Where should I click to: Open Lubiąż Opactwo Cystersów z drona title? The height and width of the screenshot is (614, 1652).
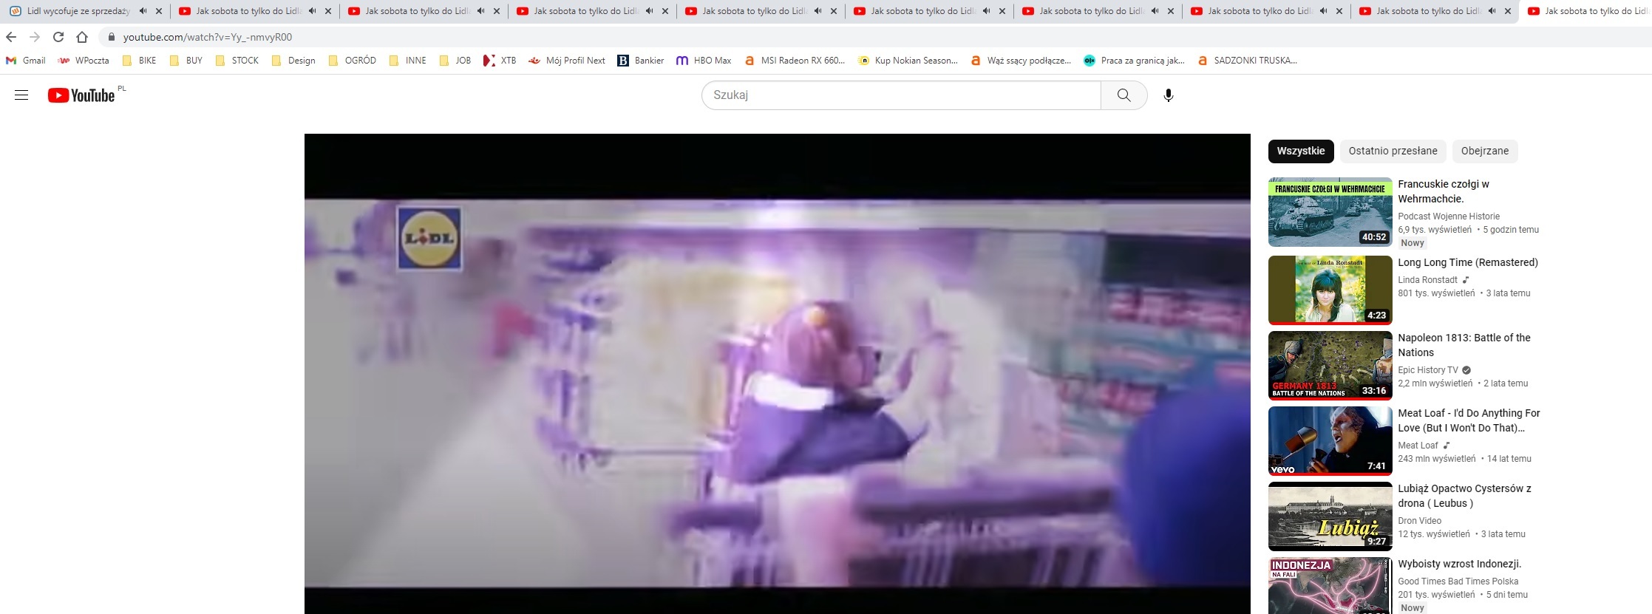1464,496
